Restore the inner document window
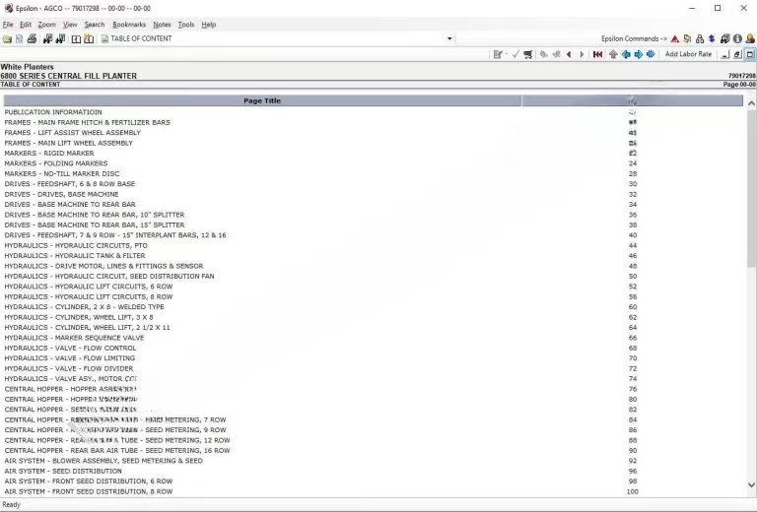757x512 pixels. 737,54
